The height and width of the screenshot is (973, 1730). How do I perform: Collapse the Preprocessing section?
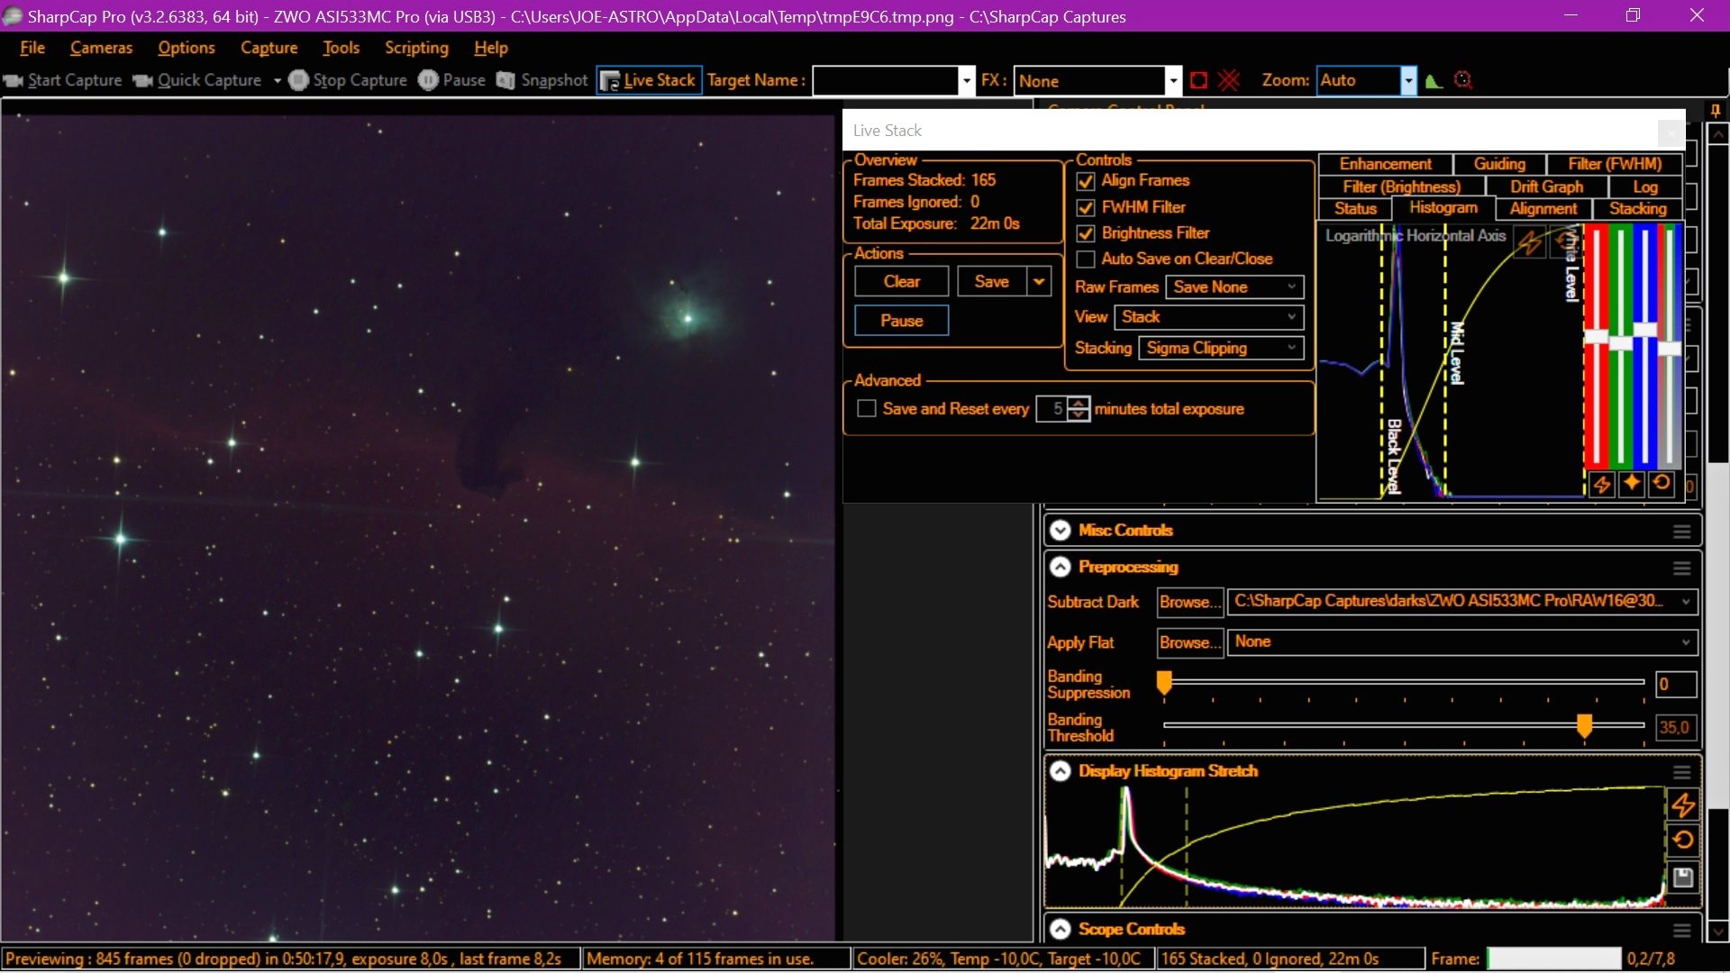pyautogui.click(x=1061, y=567)
